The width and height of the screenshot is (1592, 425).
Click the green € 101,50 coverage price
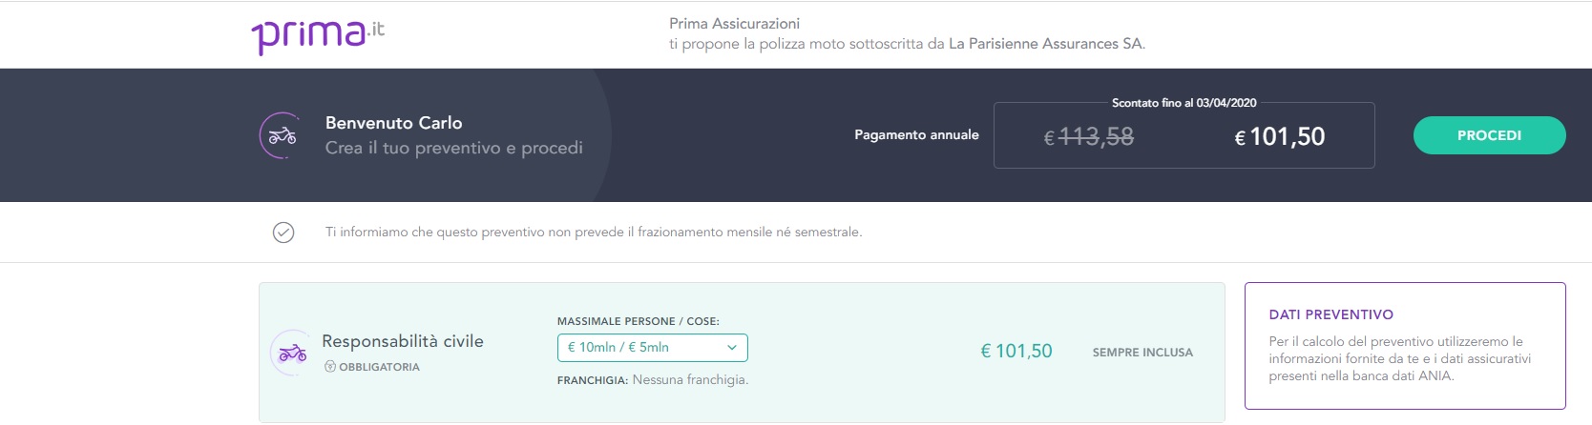pos(1016,352)
